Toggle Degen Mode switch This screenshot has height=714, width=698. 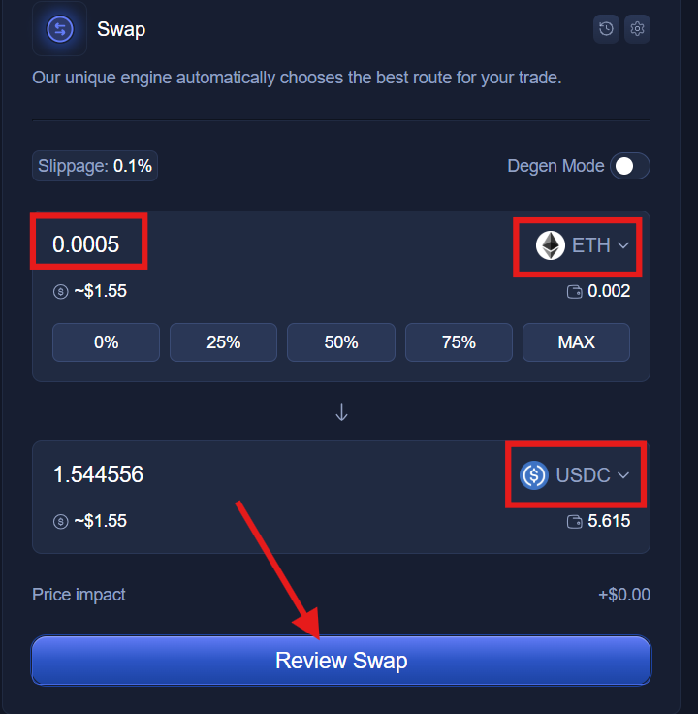point(629,166)
